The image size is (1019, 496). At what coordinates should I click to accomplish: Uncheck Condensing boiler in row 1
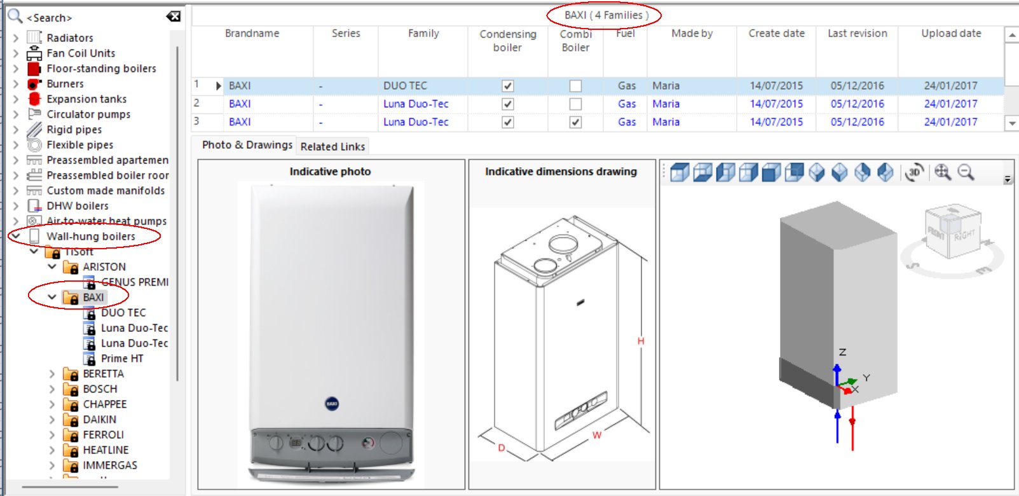507,86
